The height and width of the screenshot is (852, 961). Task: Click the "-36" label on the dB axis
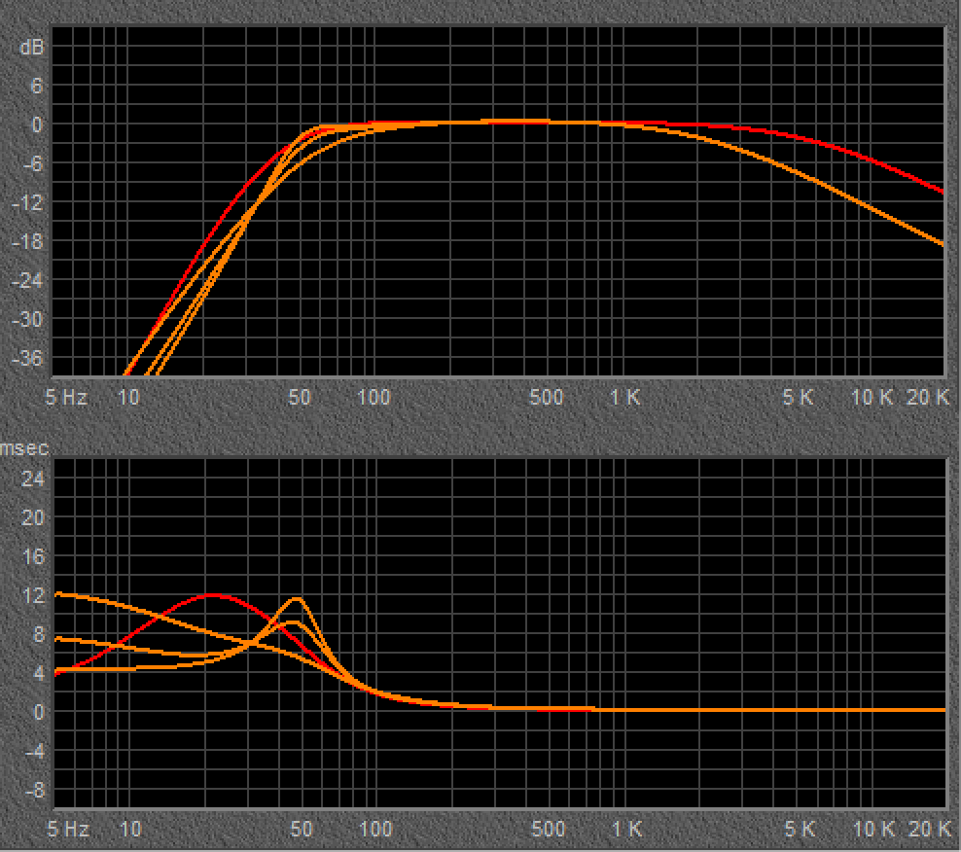click(27, 358)
